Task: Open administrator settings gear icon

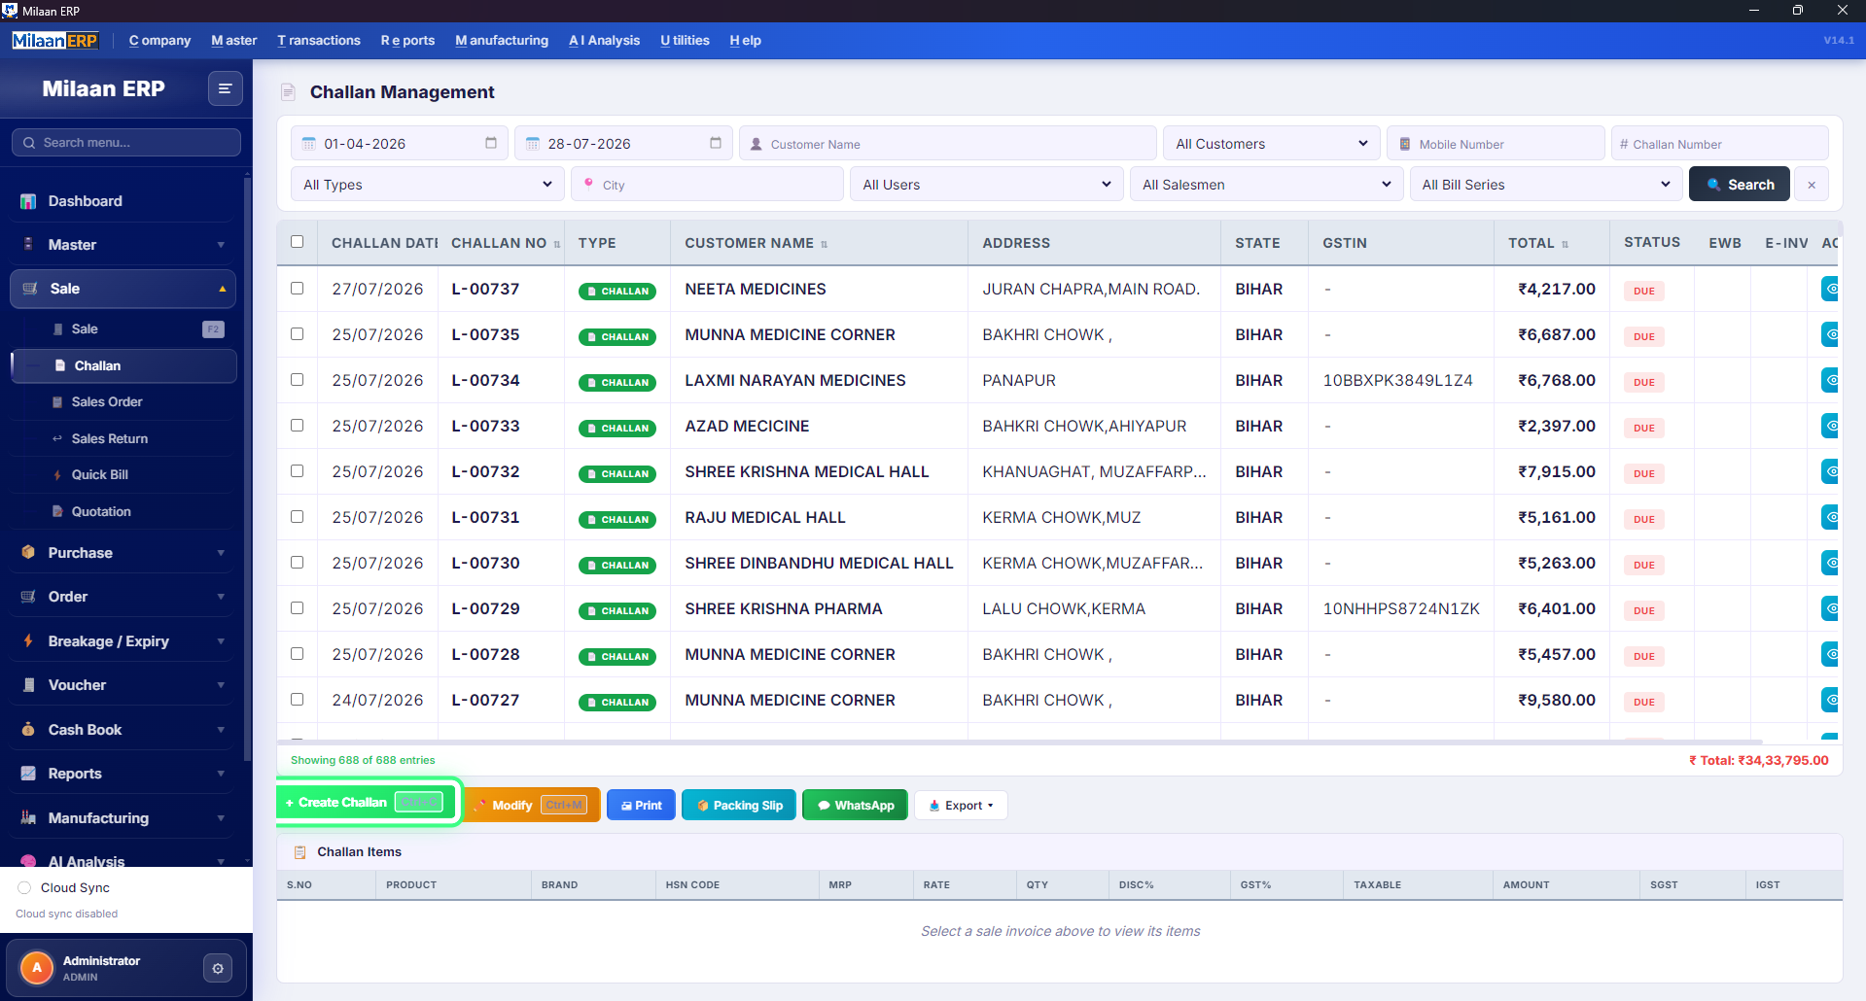Action: tap(218, 968)
